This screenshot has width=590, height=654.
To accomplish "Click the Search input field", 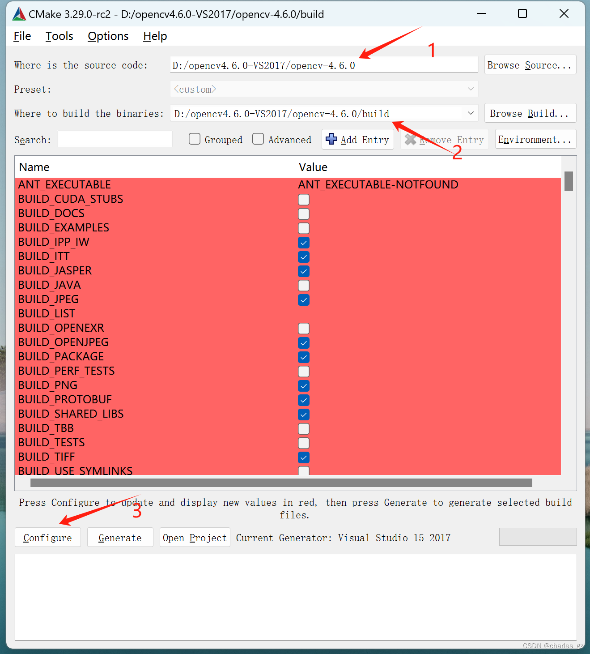I will tap(115, 139).
